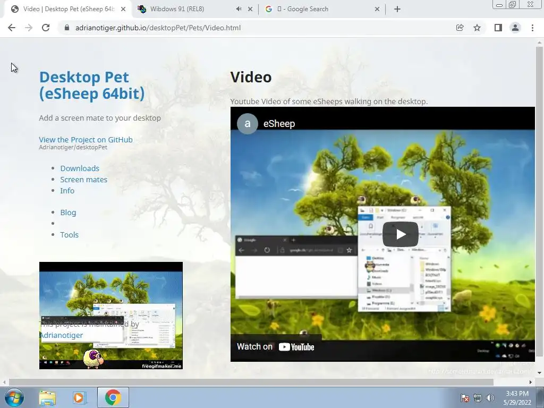
Task: Close the Wibdows 91 (REL8) tab
Action: pyautogui.click(x=250, y=9)
